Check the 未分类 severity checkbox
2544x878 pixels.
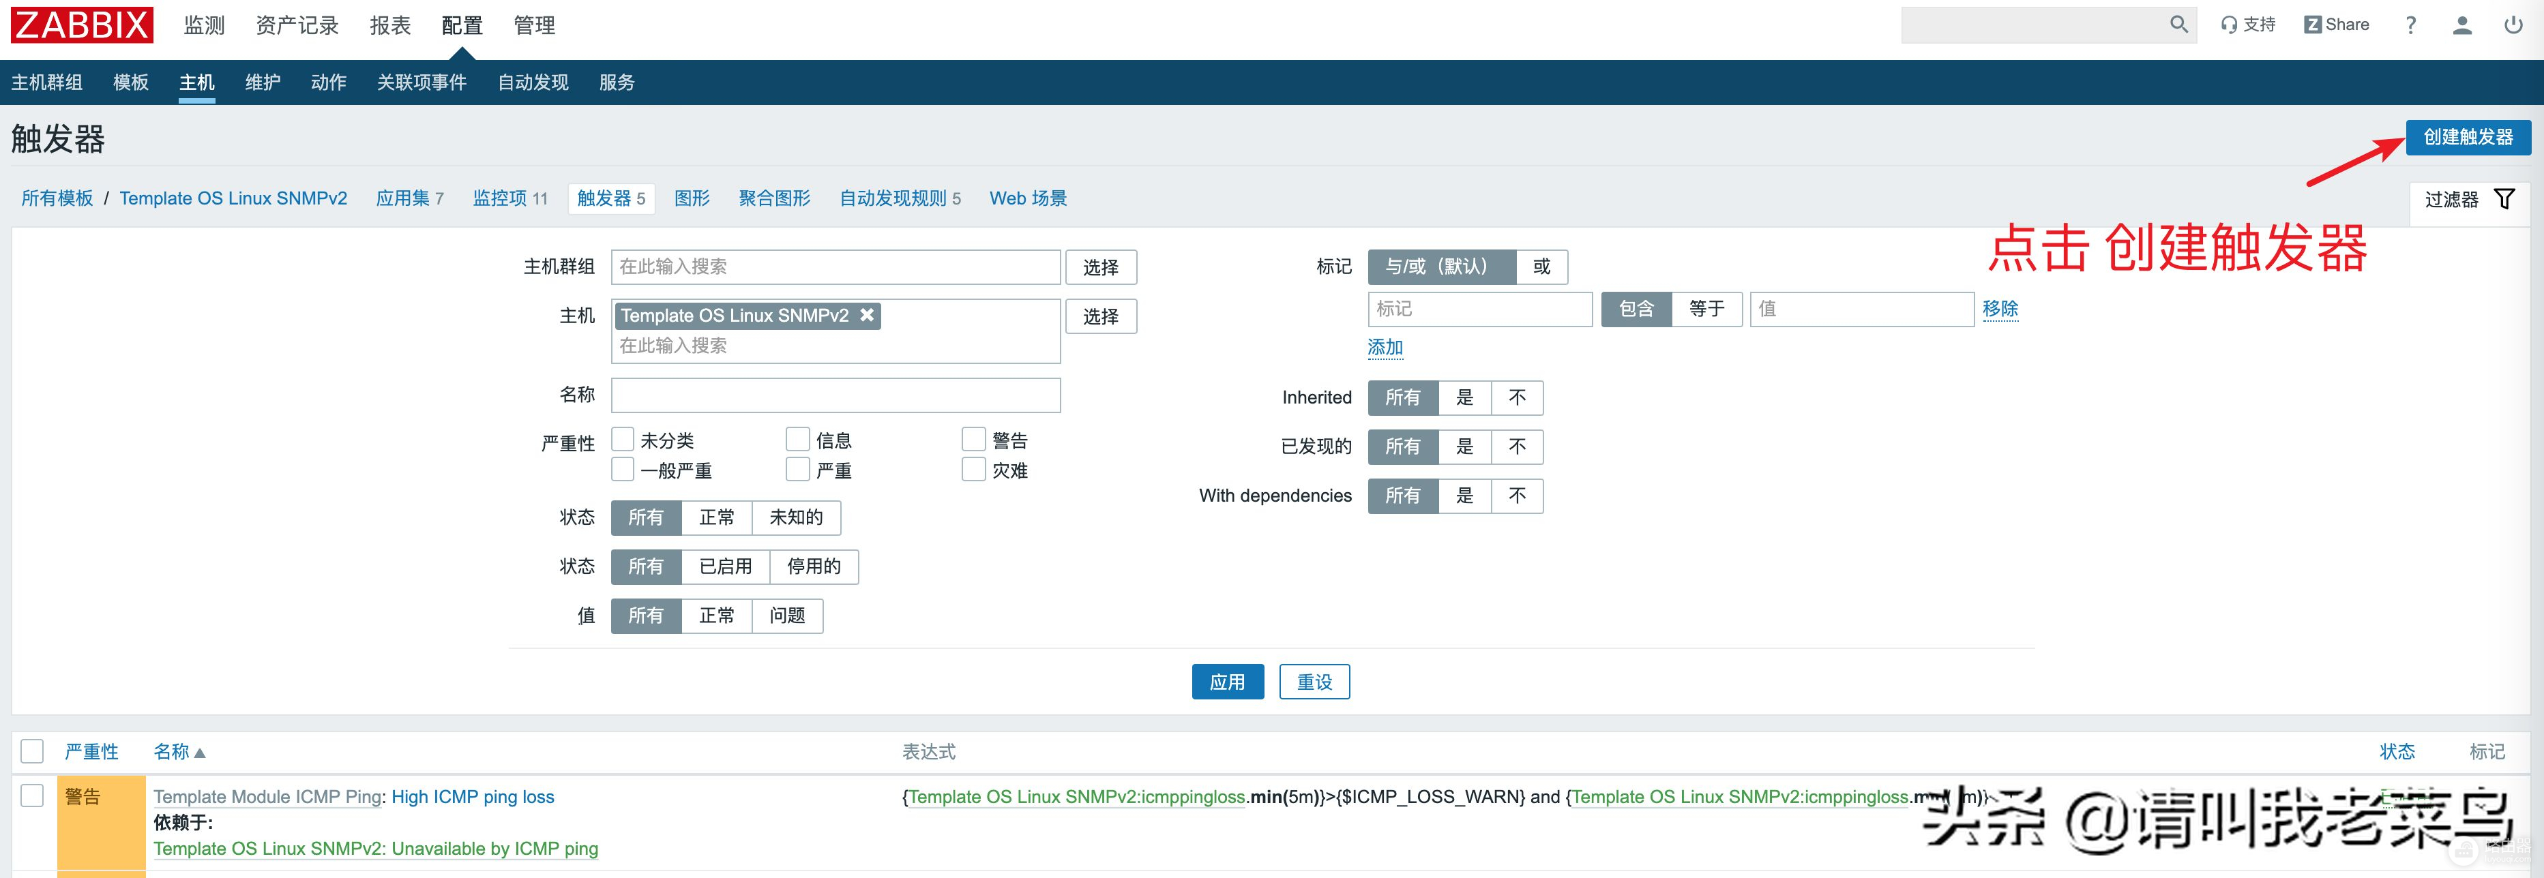click(623, 439)
